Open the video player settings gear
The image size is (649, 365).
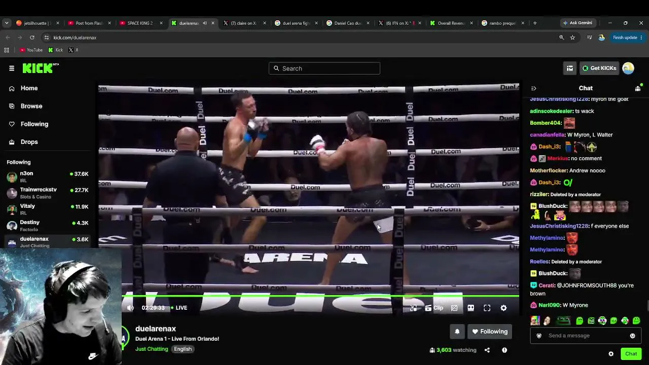[503, 308]
